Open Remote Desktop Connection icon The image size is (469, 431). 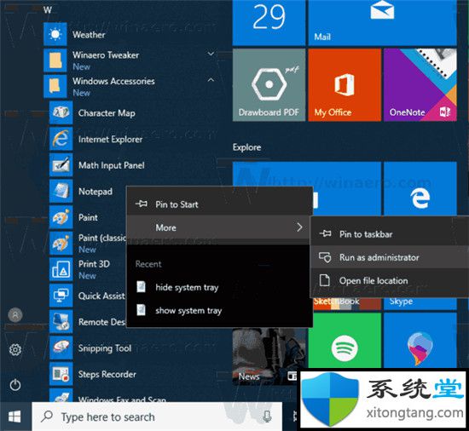tap(61, 322)
